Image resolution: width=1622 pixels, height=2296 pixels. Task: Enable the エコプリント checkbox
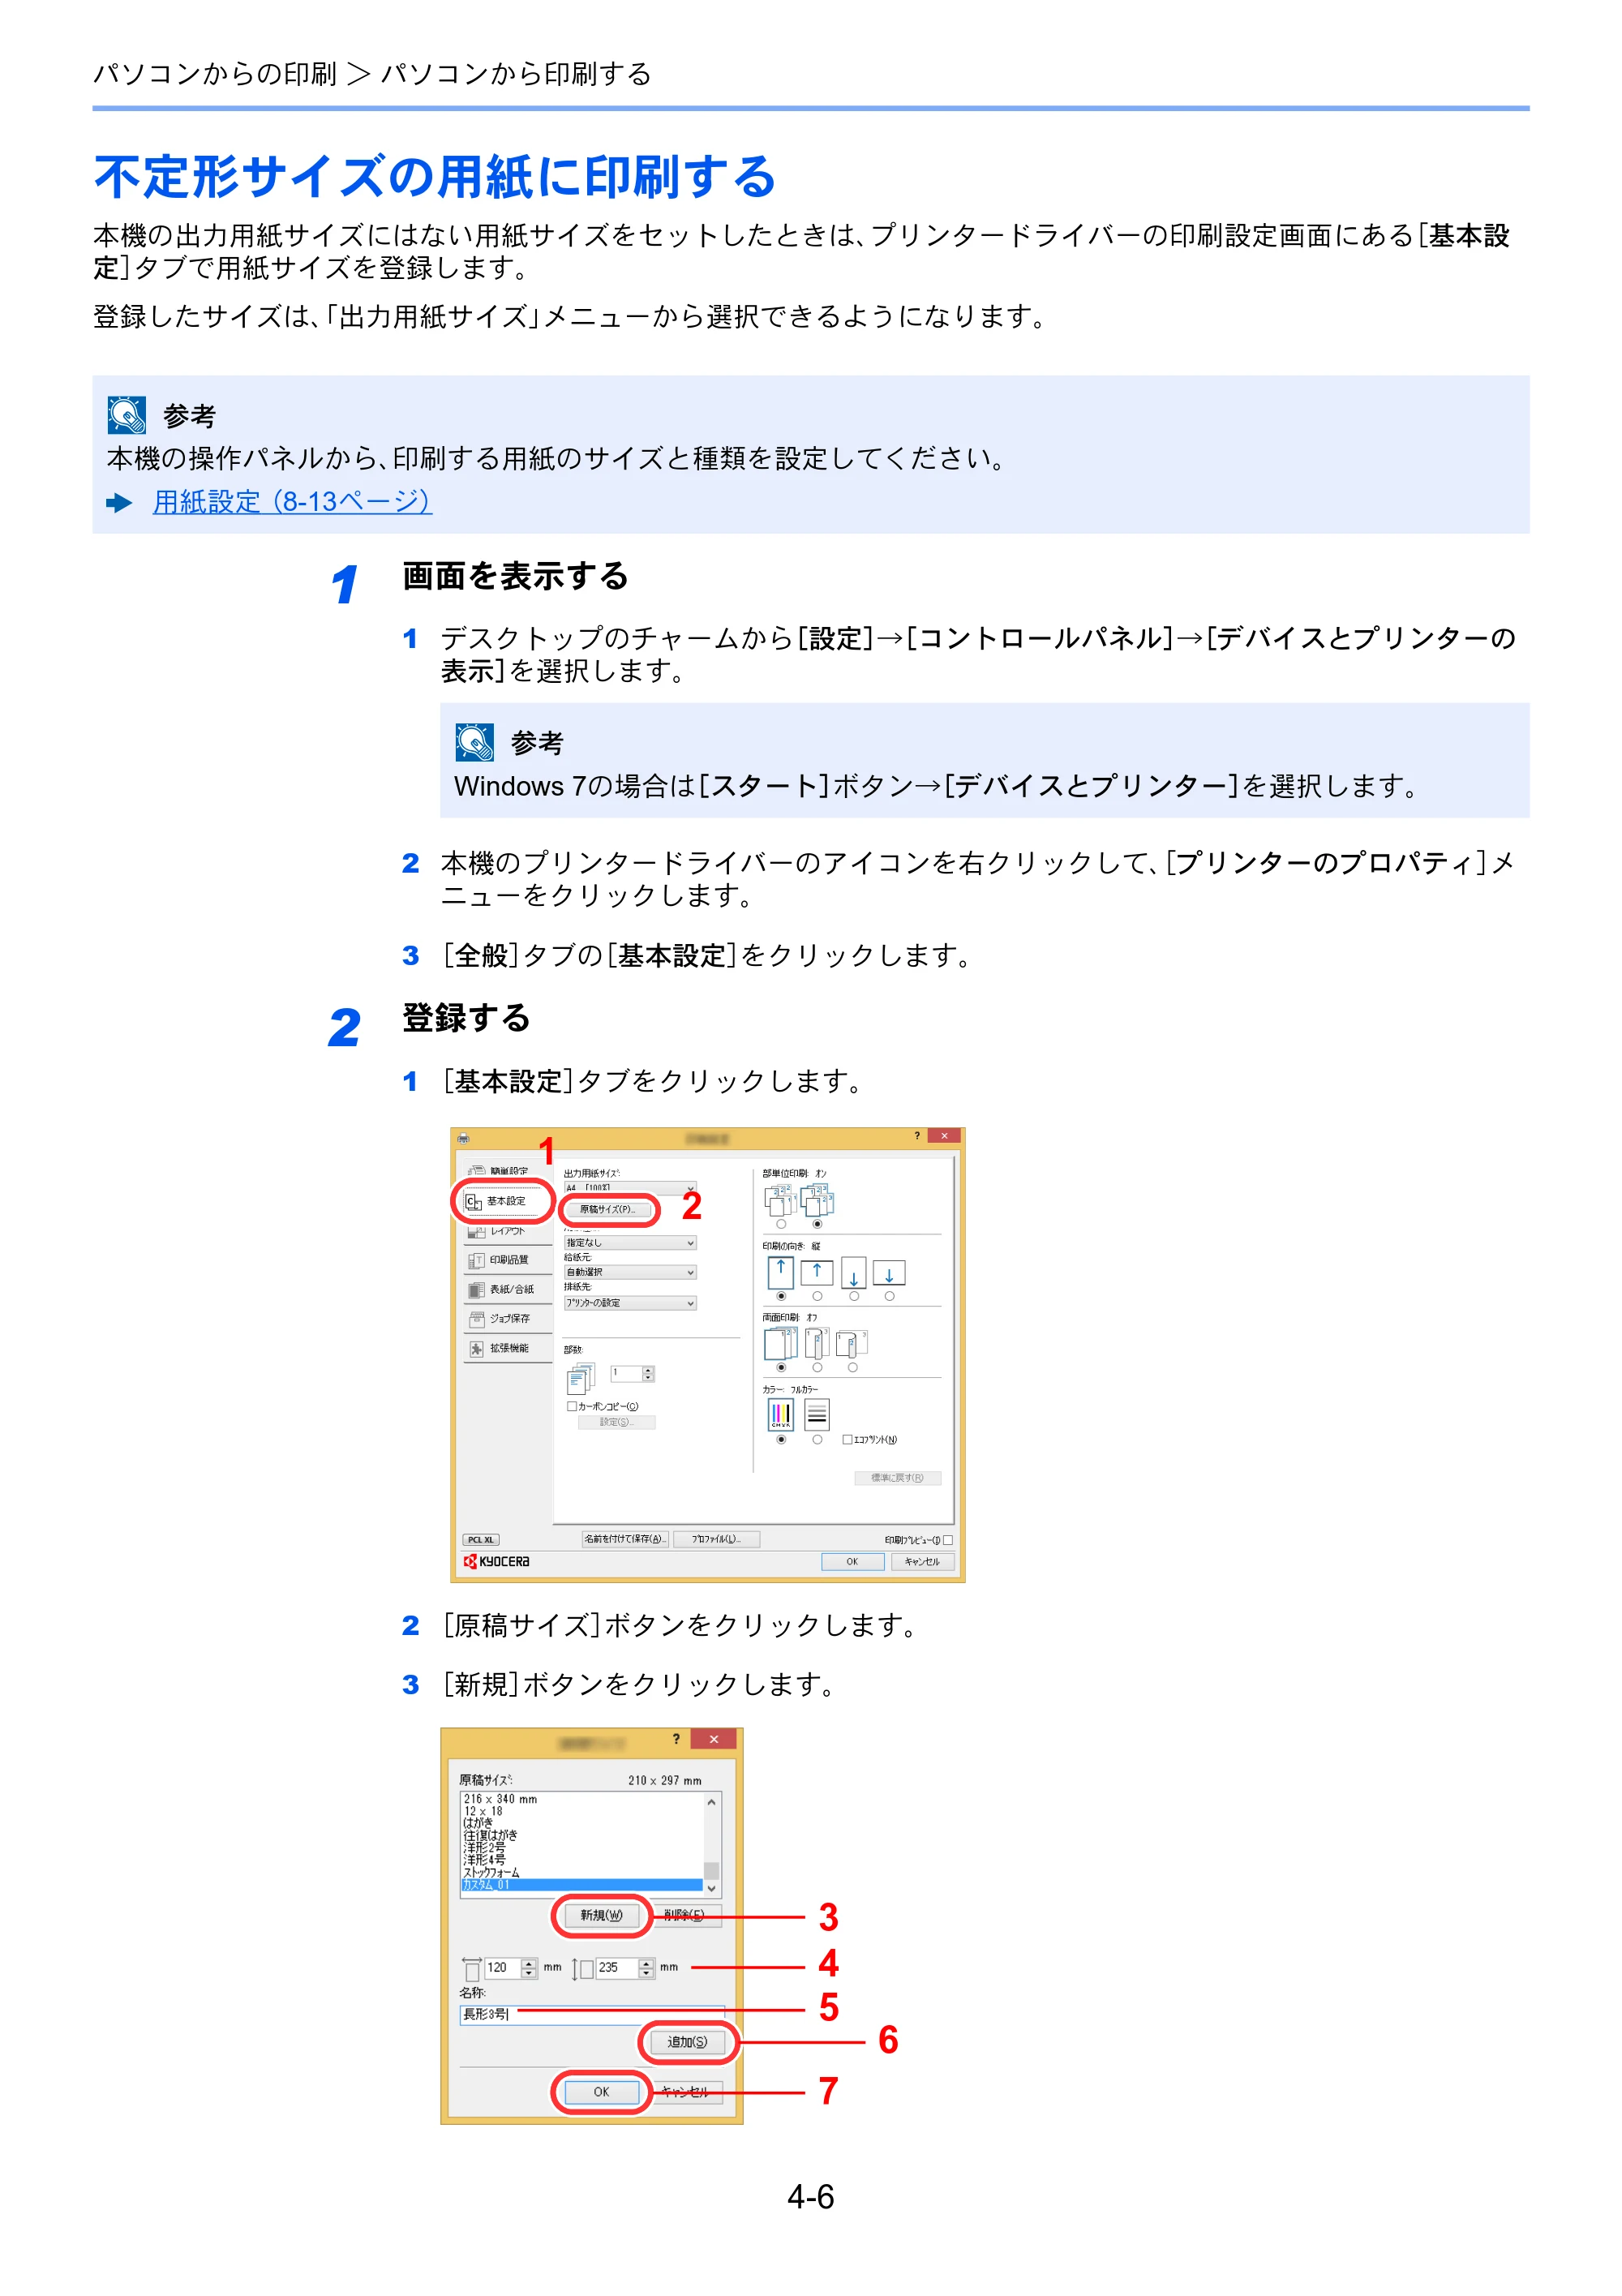pos(847,1440)
